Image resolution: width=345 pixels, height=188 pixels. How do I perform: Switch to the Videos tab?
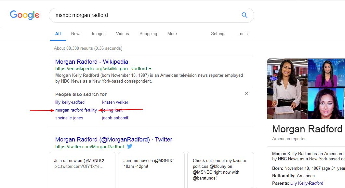tap(122, 34)
